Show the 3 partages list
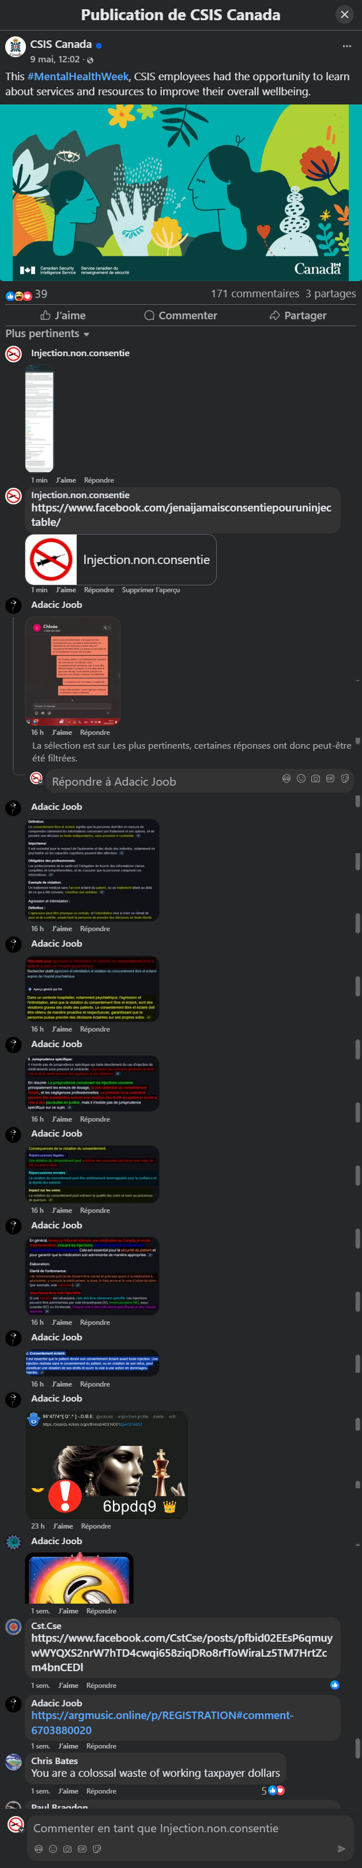The width and height of the screenshot is (362, 1868). [x=330, y=294]
